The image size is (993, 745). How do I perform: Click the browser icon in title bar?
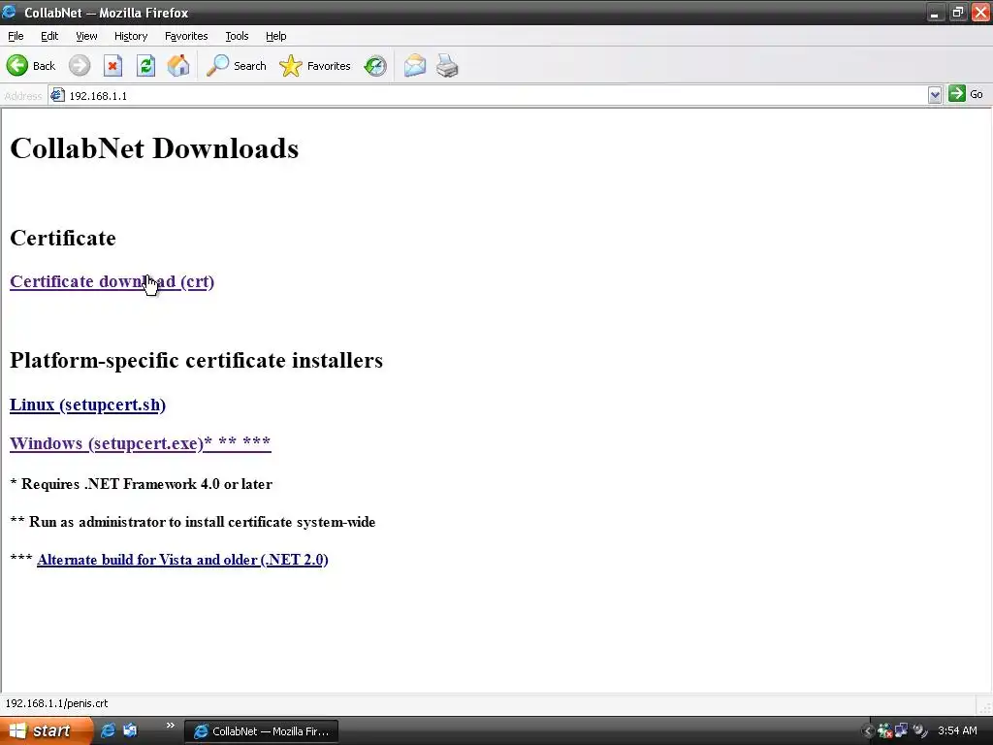10,12
